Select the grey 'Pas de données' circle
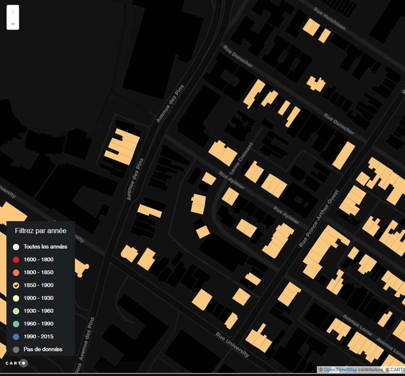Screen dimensions: 405x376 point(16,349)
